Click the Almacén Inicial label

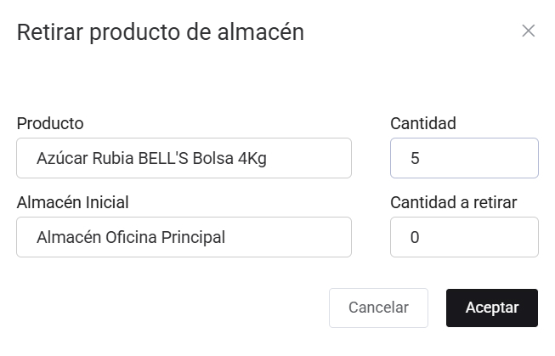coord(72,202)
